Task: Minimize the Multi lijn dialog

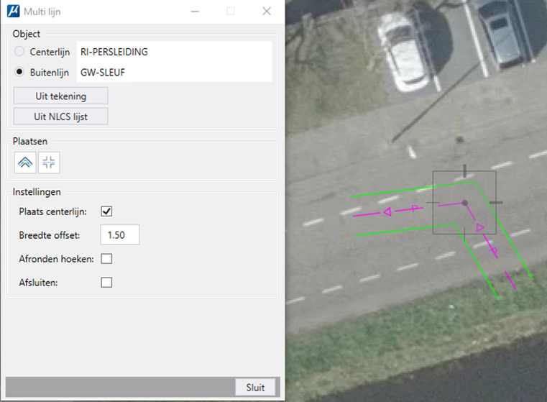Action: [195, 12]
